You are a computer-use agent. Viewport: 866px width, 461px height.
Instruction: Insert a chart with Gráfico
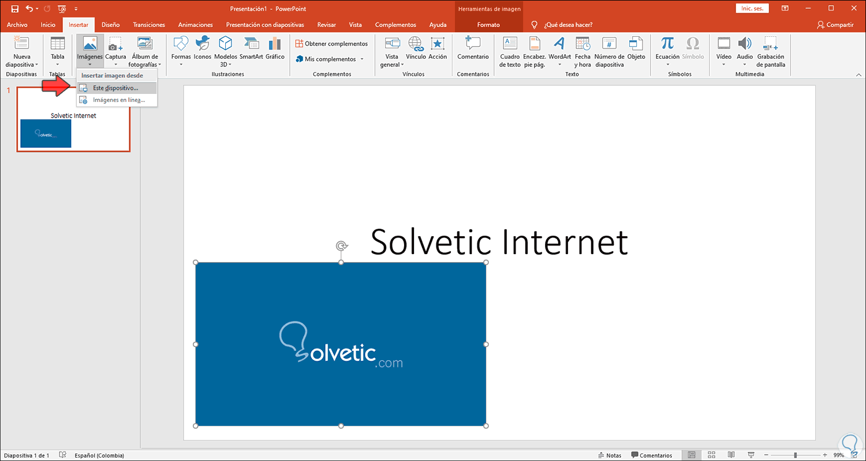(275, 47)
